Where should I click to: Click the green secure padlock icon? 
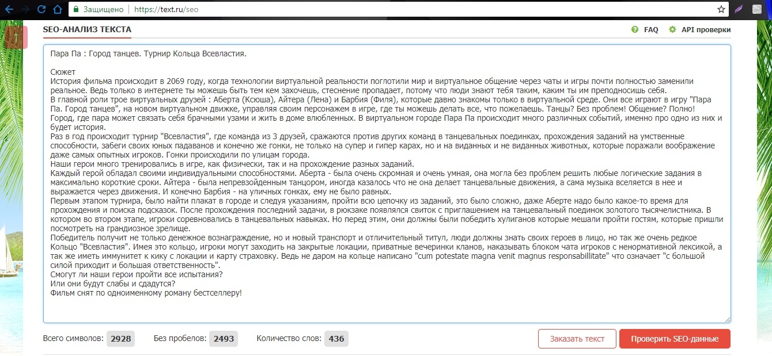pos(75,10)
